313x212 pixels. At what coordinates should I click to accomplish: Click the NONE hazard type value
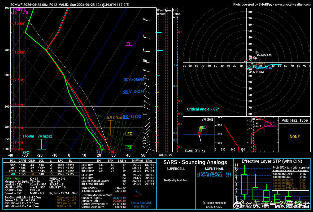pyautogui.click(x=295, y=137)
